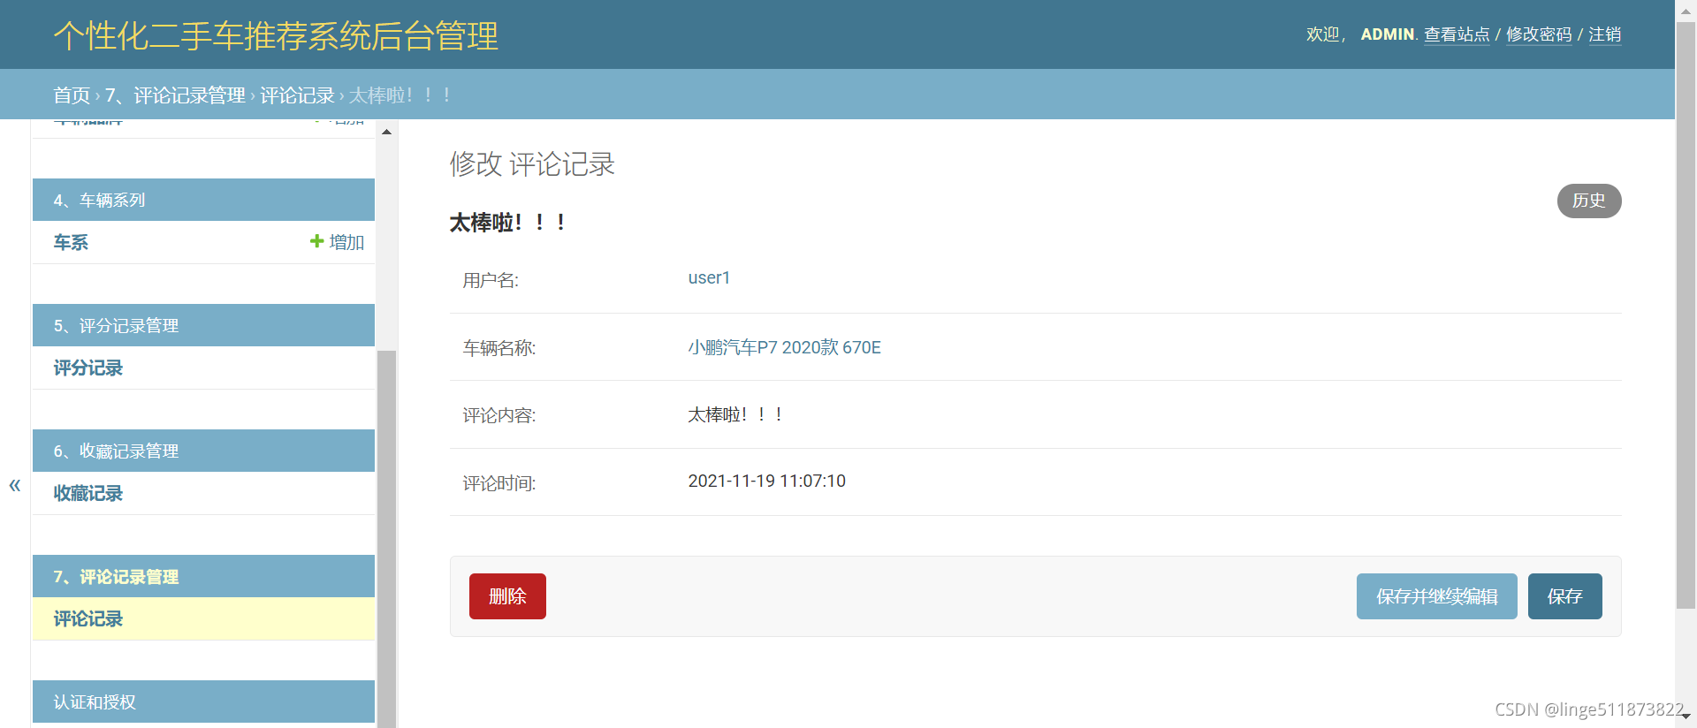The height and width of the screenshot is (728, 1697).
Task: Open the 查看站点 link
Action: click(x=1457, y=34)
